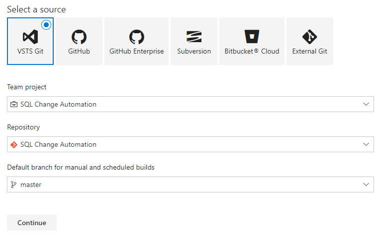Image resolution: width=385 pixels, height=241 pixels.
Task: Click the Continue button
Action: click(x=32, y=223)
